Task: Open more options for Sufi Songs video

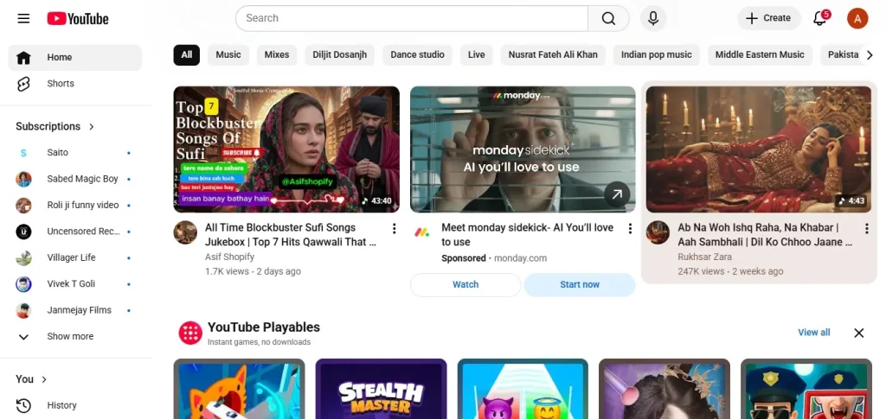Action: (x=394, y=228)
